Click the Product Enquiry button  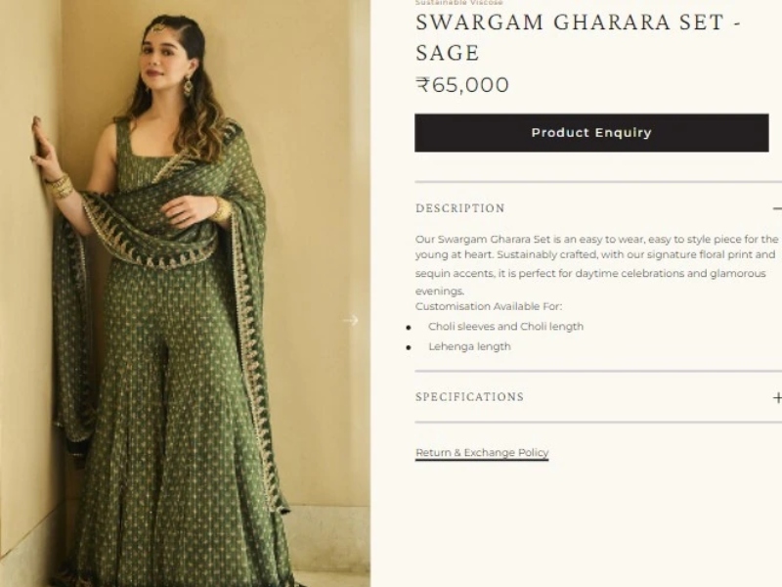click(591, 133)
